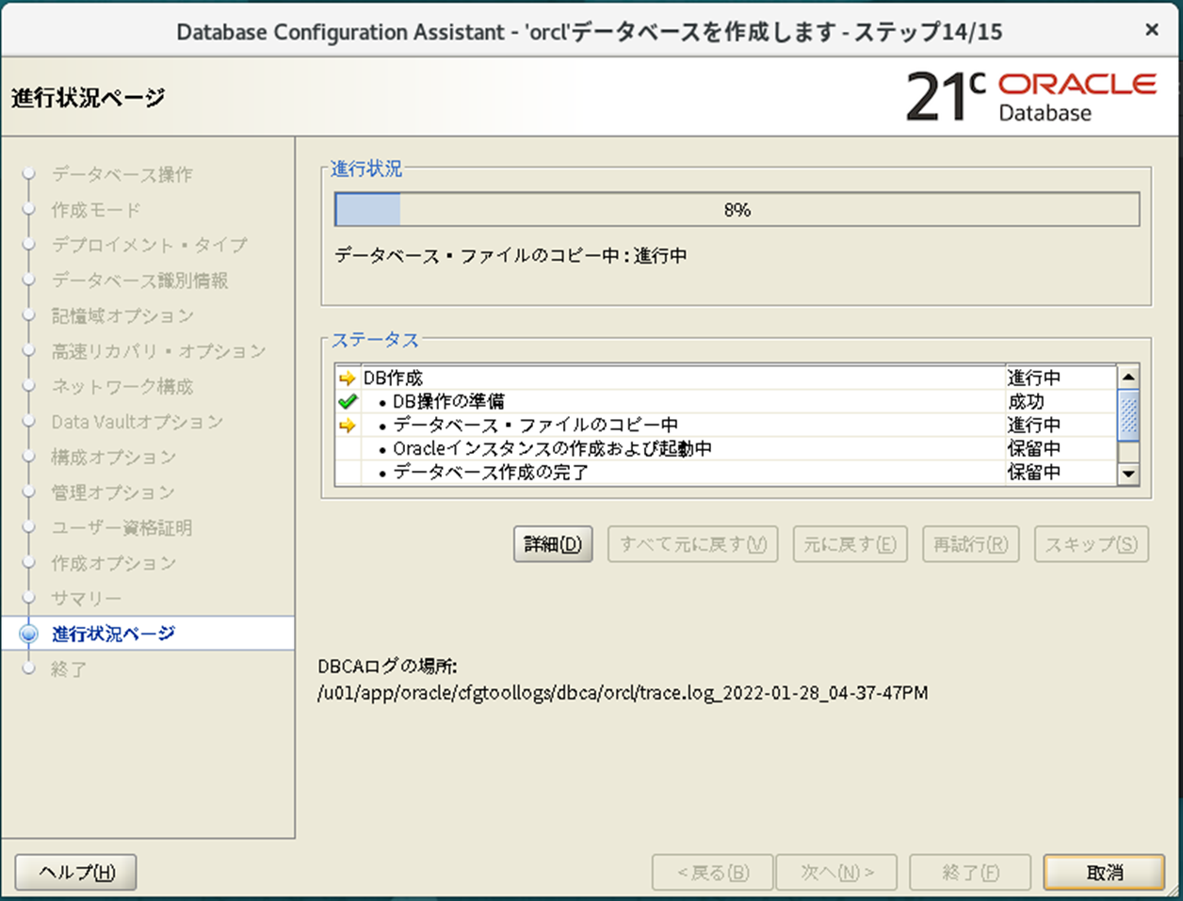Click the DBCAログの場所 label
The image size is (1183, 901).
click(387, 667)
